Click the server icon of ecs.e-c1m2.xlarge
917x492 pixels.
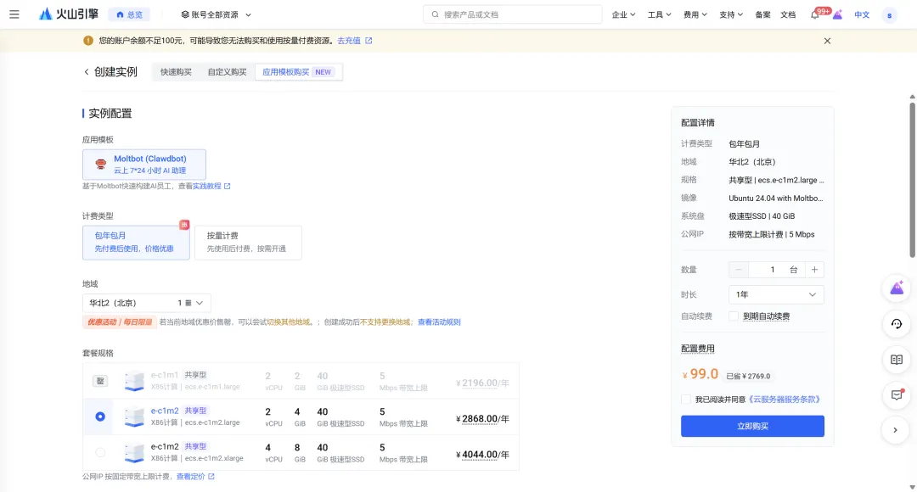134,452
